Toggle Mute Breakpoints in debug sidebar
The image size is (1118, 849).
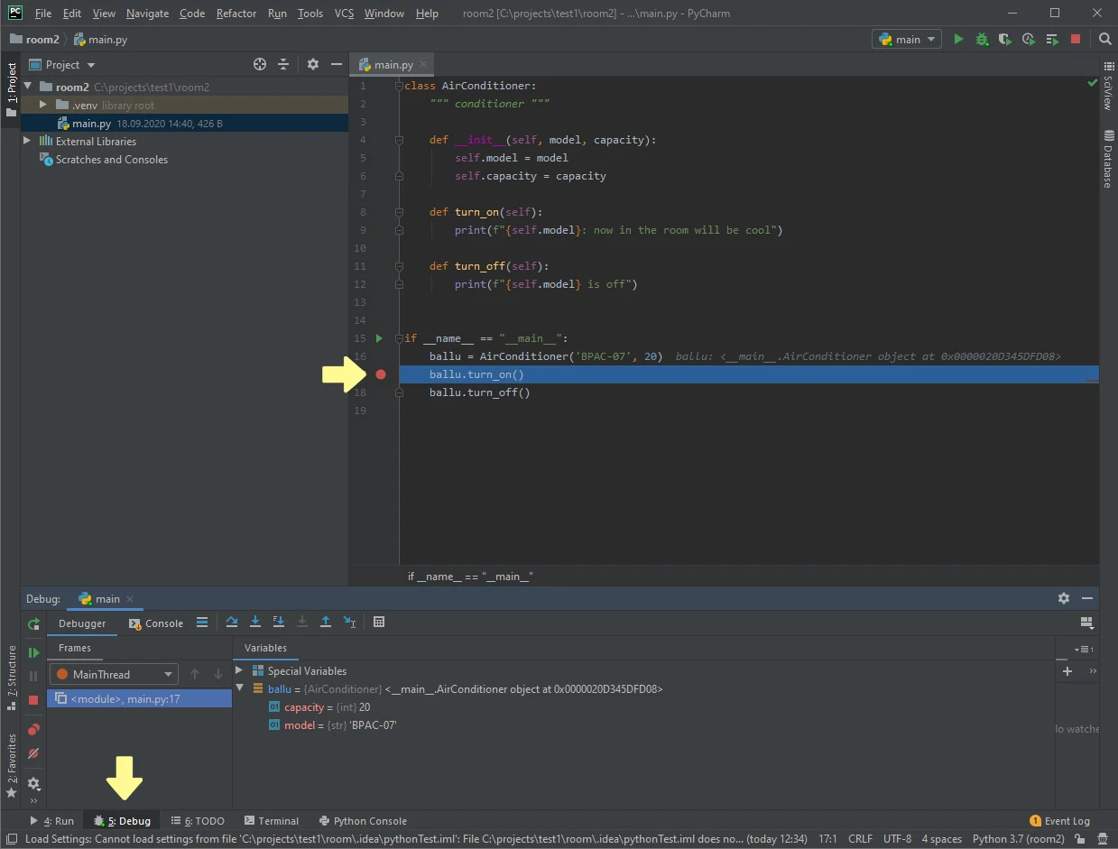click(33, 753)
